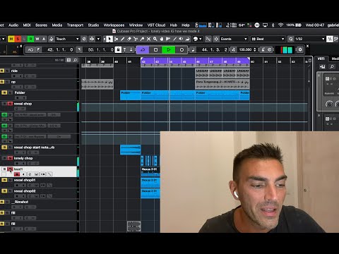339x254 pixels.
Task: Toggle solo on vocal chop track
Action: (10, 104)
